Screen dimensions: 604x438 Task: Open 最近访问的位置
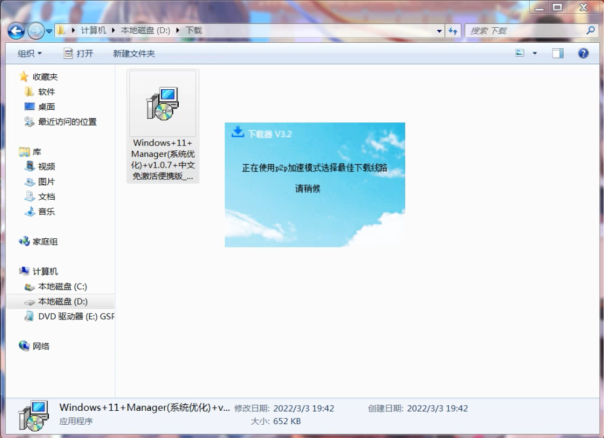(68, 122)
